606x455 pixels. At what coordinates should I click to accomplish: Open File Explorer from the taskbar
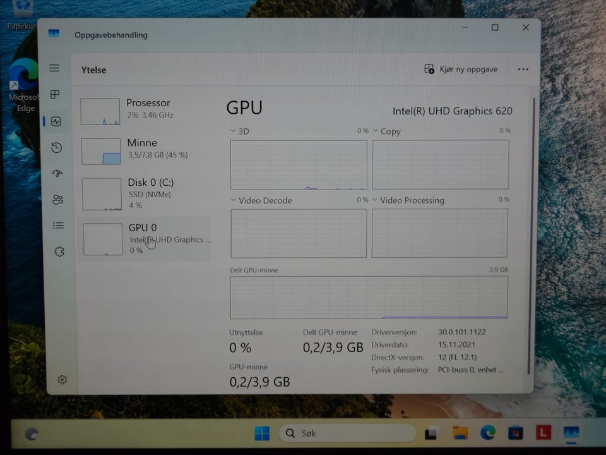(460, 432)
